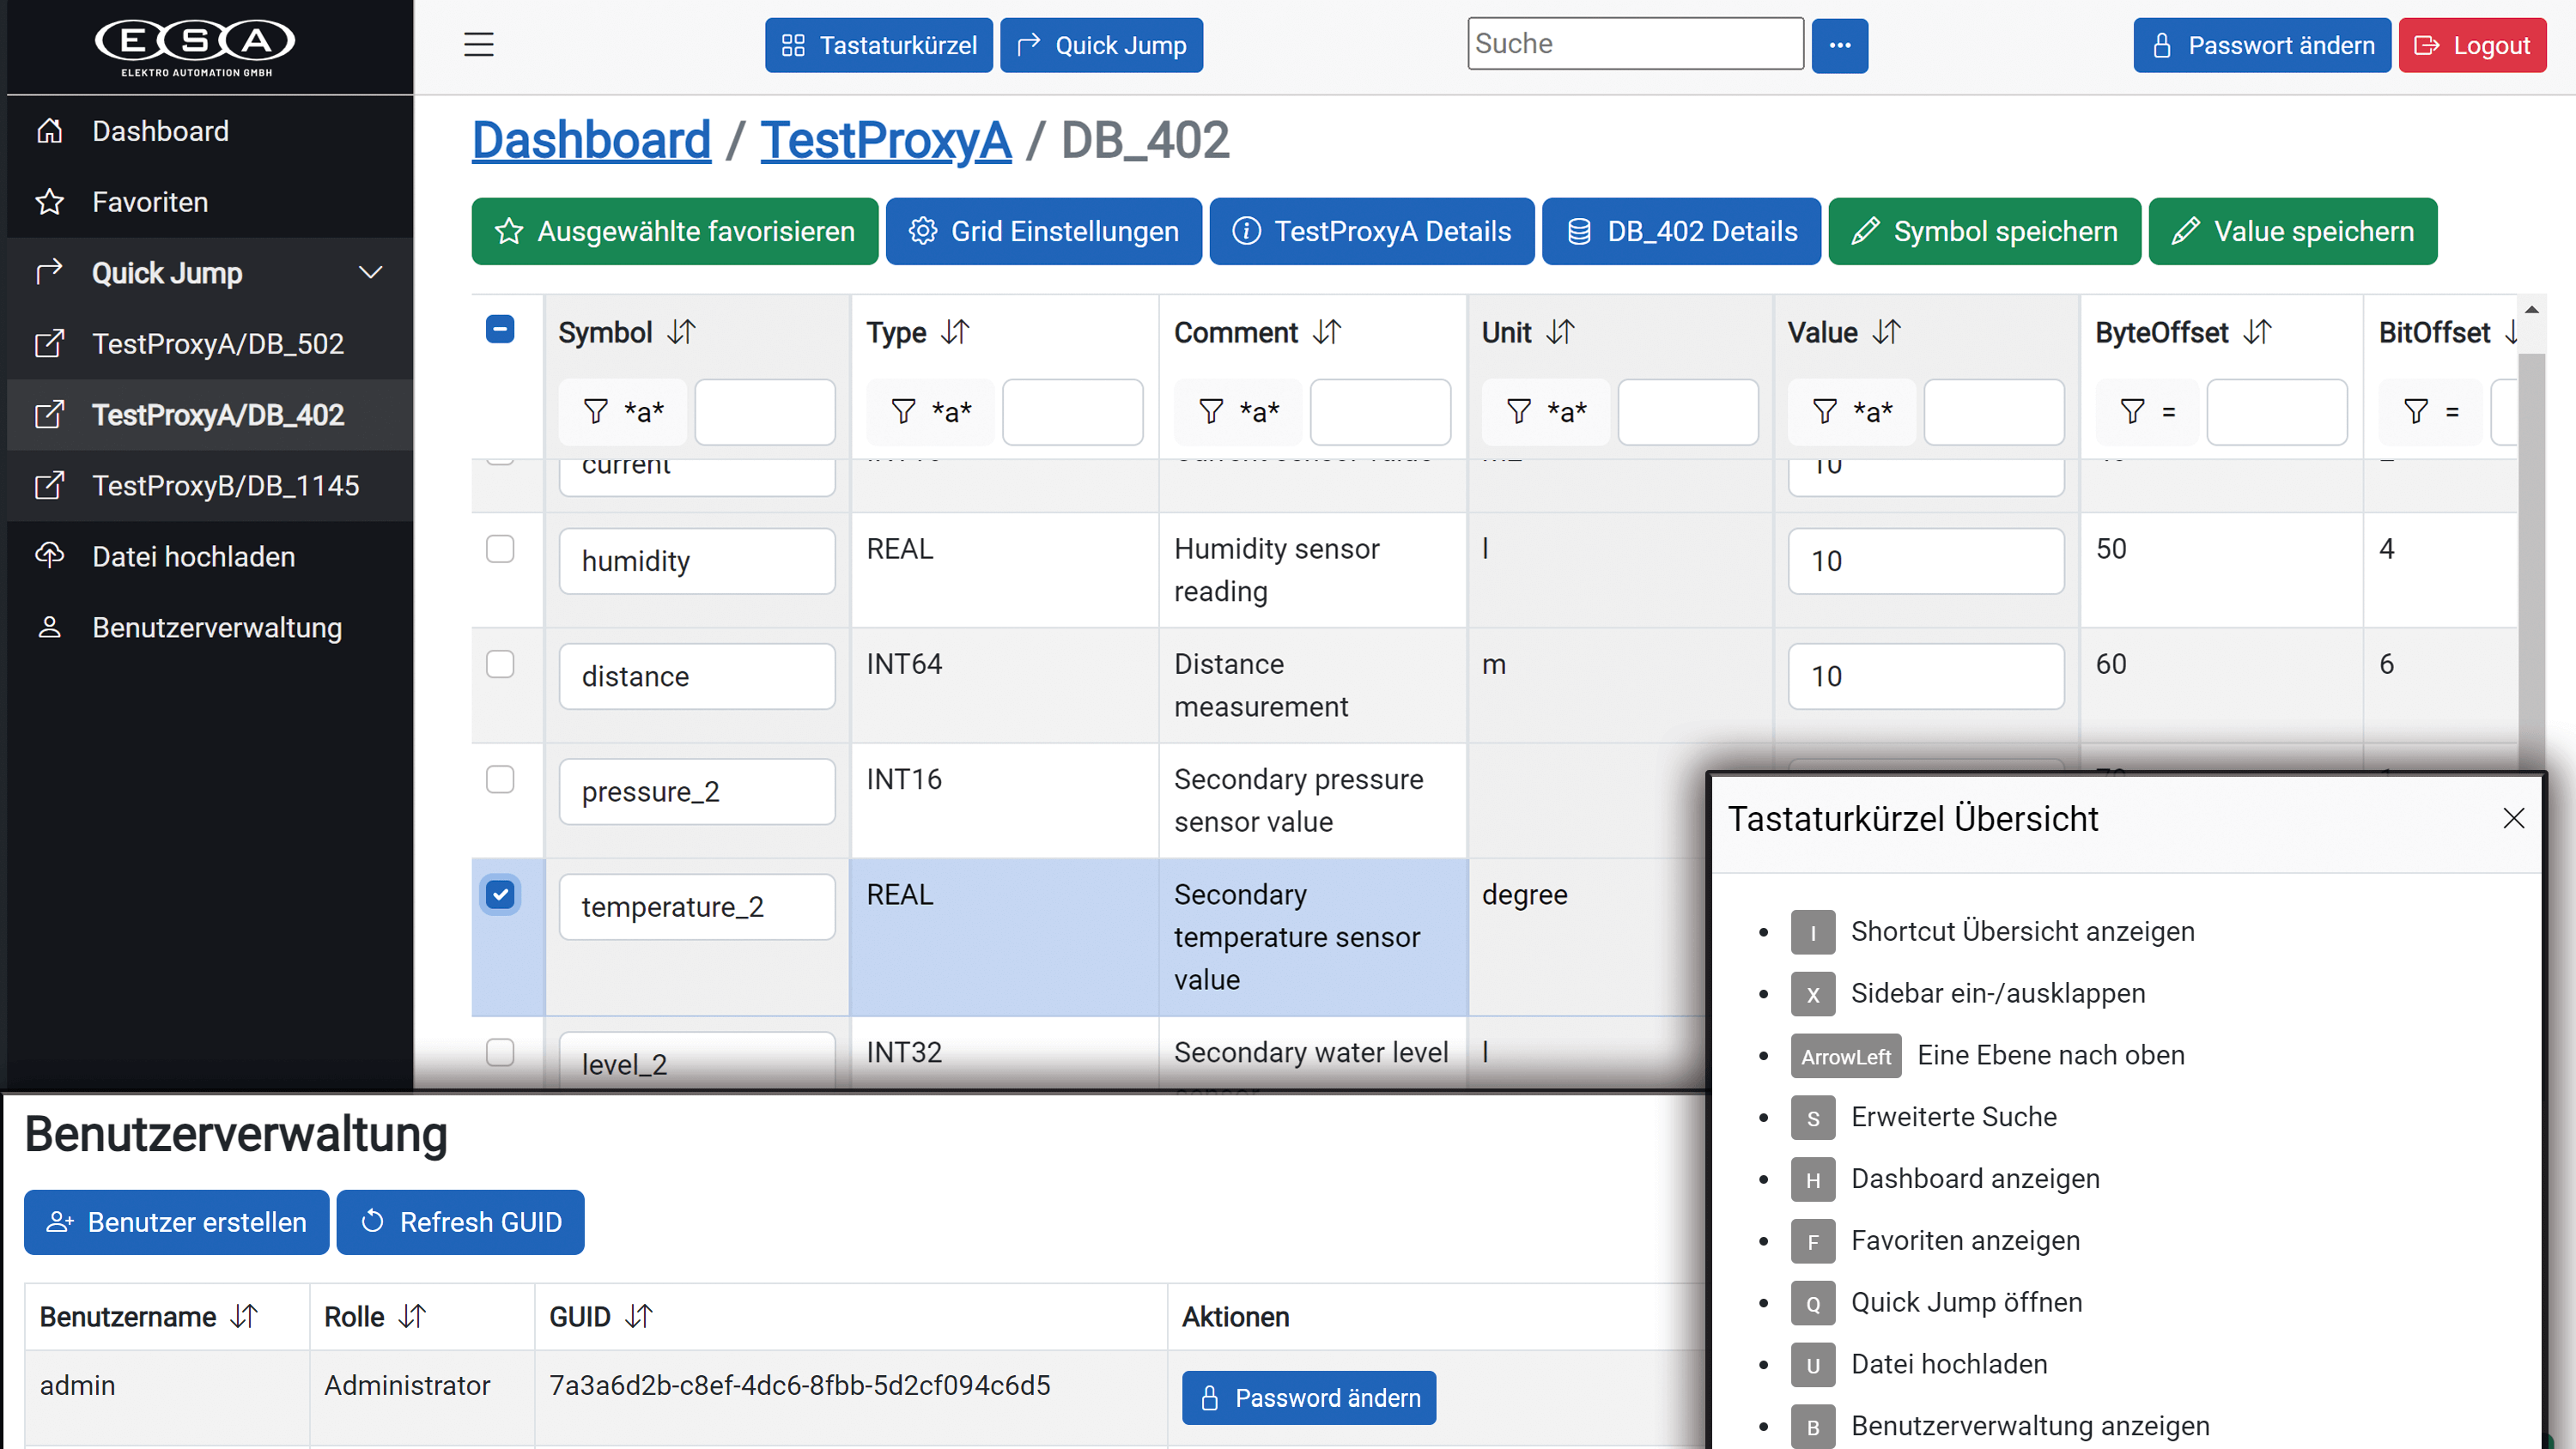The width and height of the screenshot is (2576, 1449).
Task: Open the *a* filter dropdown in the Type column
Action: (x=930, y=411)
